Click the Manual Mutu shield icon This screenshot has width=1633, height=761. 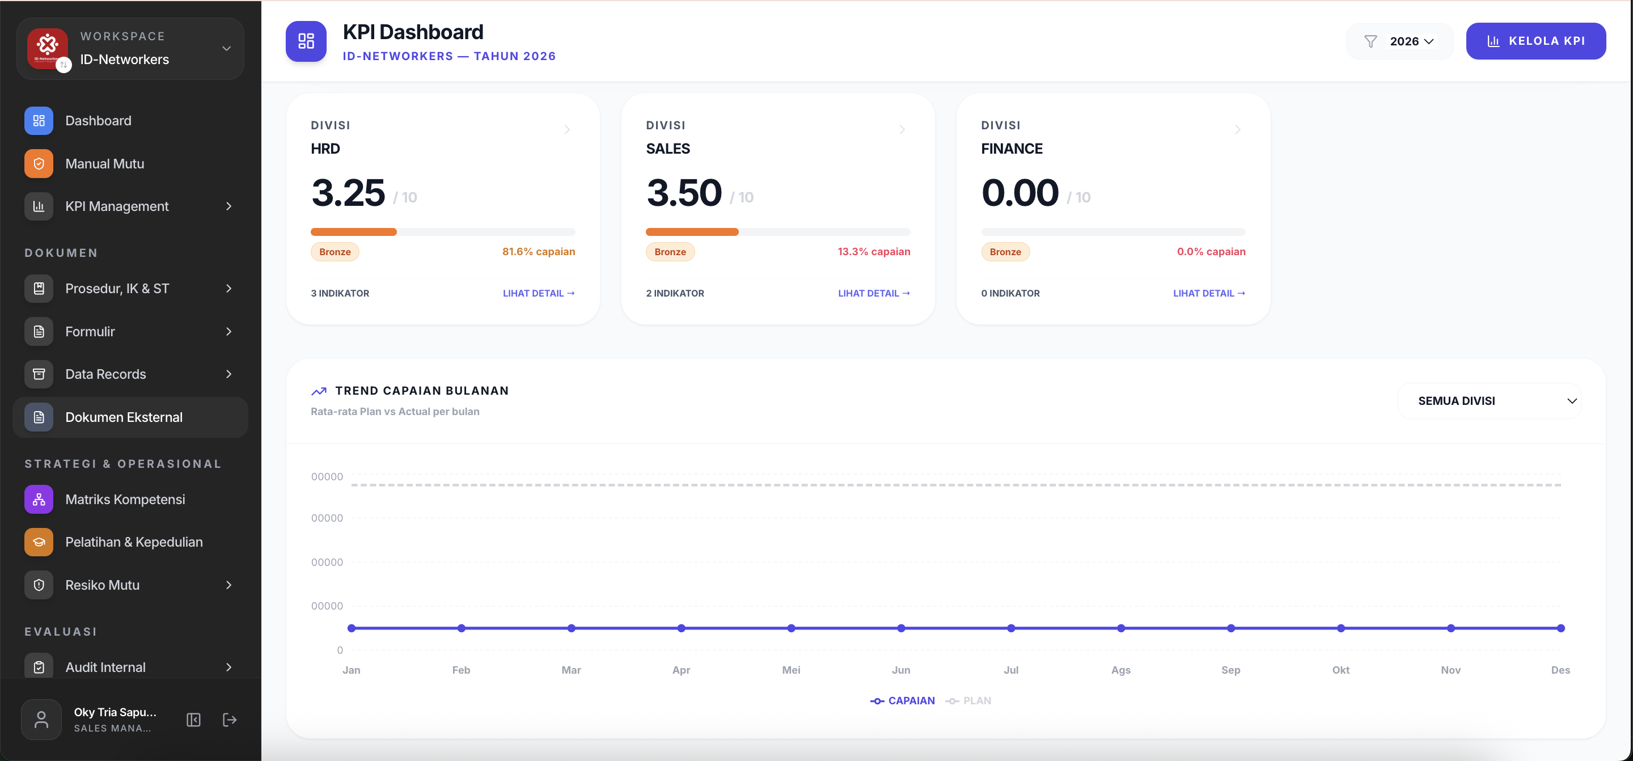pos(39,164)
